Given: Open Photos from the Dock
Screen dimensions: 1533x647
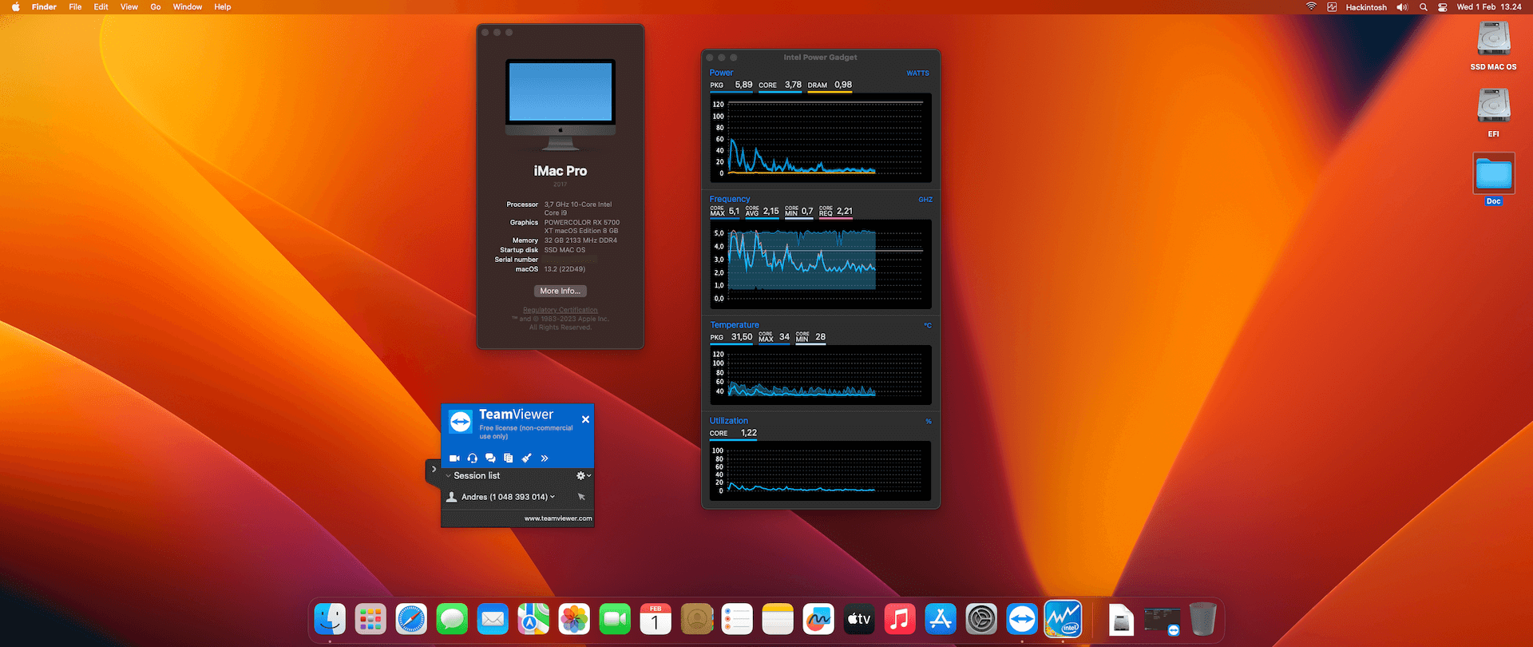Looking at the screenshot, I should 574,619.
